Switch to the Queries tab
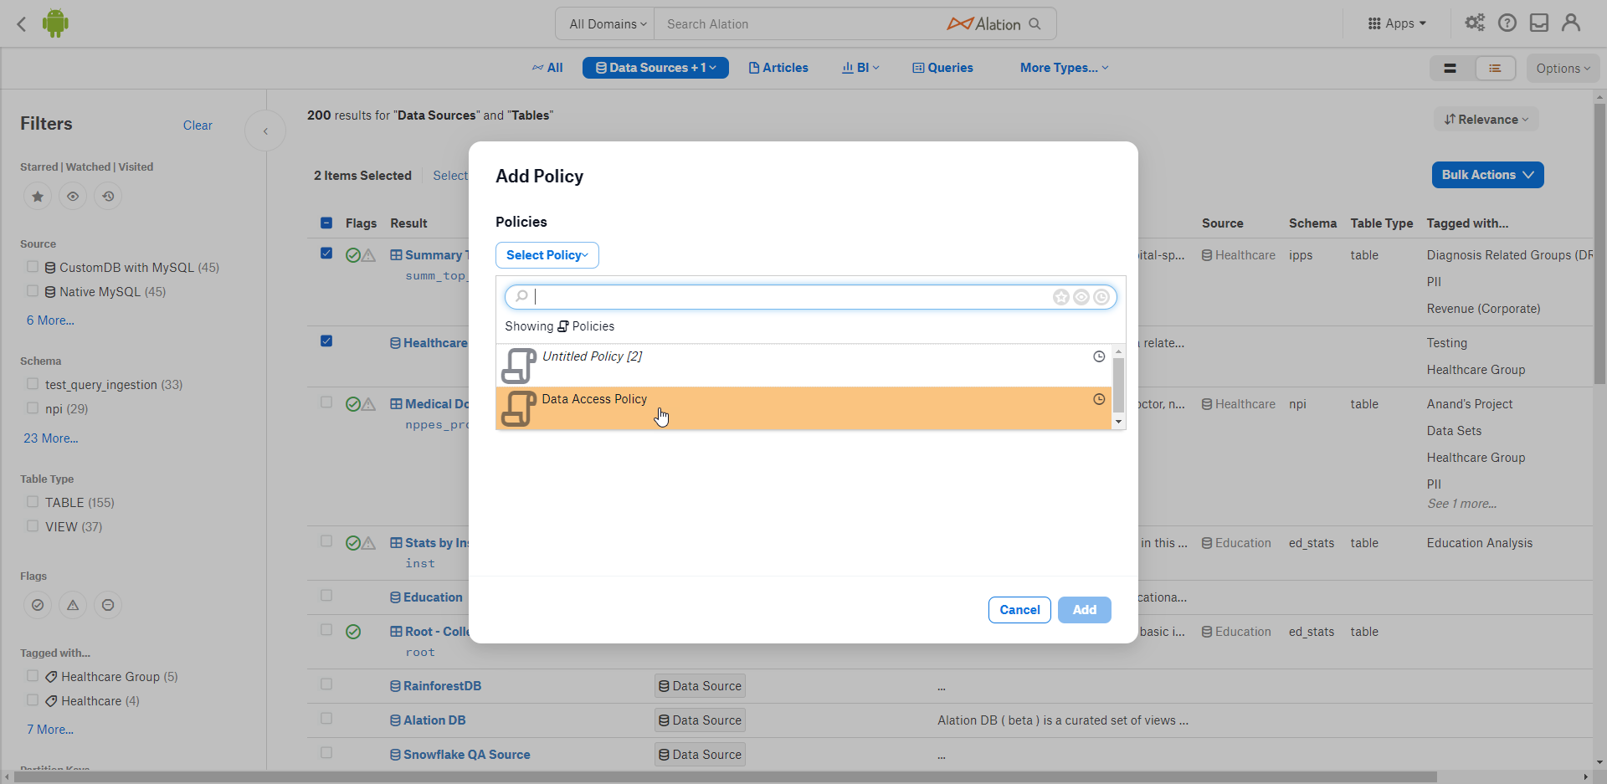Screen dimensions: 1607x784 (942, 68)
